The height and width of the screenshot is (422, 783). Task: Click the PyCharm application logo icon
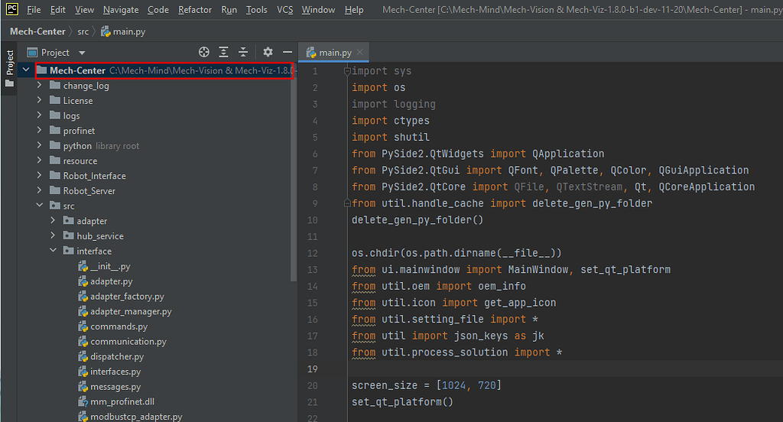(11, 9)
